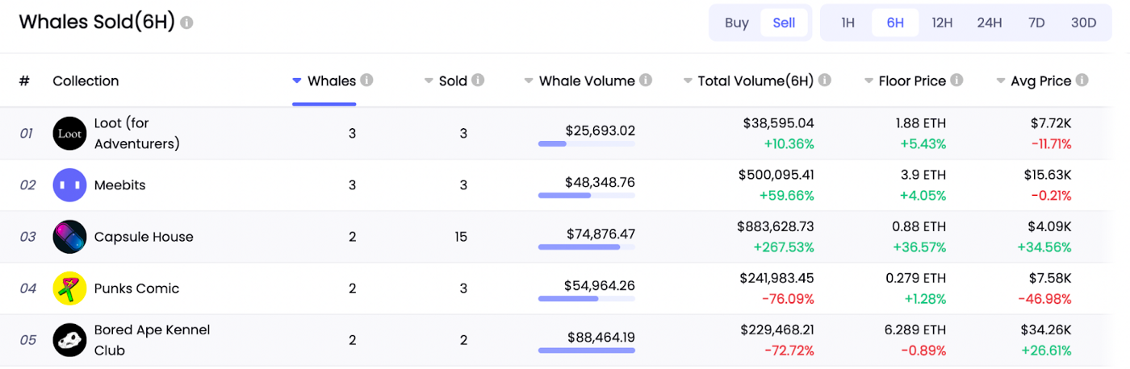
Task: Sort by Whales column arrow
Action: coord(297,81)
